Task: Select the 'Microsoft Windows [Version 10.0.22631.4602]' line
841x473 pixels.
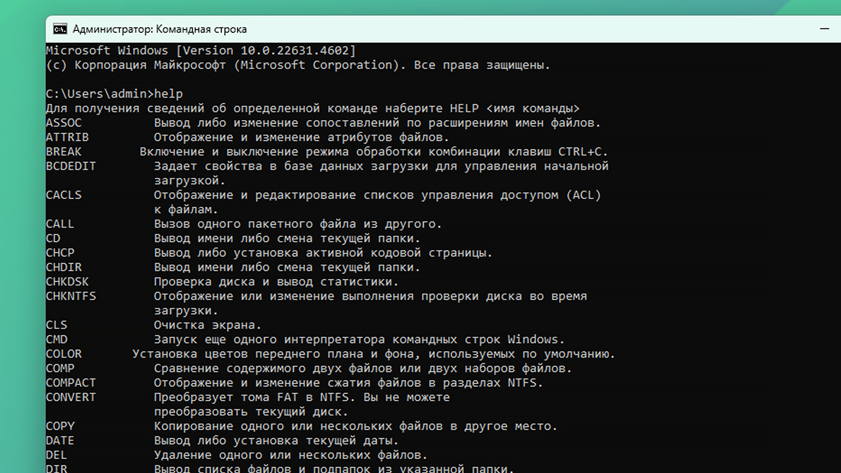Action: coord(201,50)
